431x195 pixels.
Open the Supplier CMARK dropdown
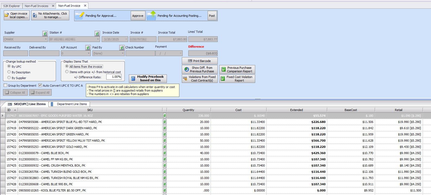[46, 39]
